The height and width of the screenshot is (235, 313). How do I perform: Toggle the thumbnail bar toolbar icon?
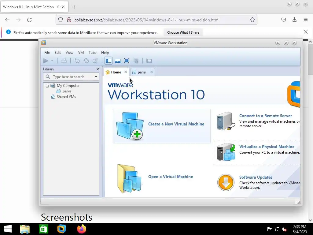point(118,61)
